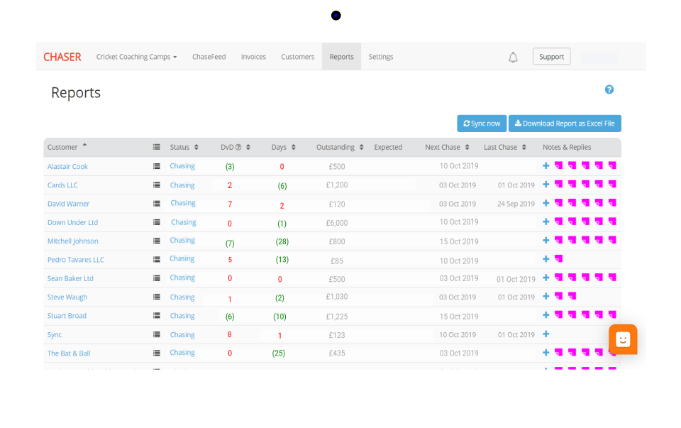Open the blue help question mark icon
The height and width of the screenshot is (428, 681).
point(609,89)
